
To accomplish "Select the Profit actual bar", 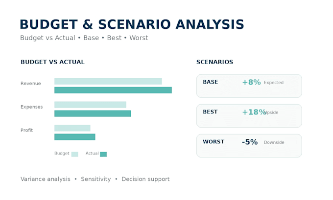I will [x=75, y=137].
